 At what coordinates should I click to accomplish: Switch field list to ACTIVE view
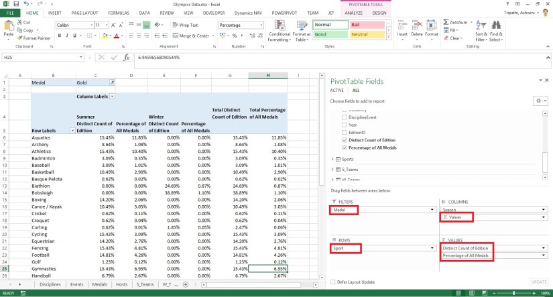336,91
